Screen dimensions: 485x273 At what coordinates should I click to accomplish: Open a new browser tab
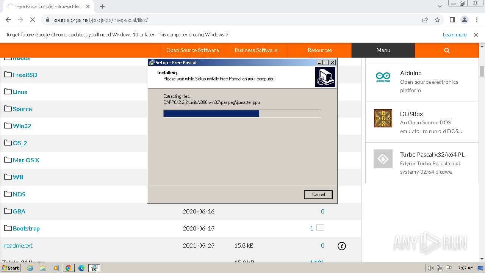pyautogui.click(x=102, y=6)
